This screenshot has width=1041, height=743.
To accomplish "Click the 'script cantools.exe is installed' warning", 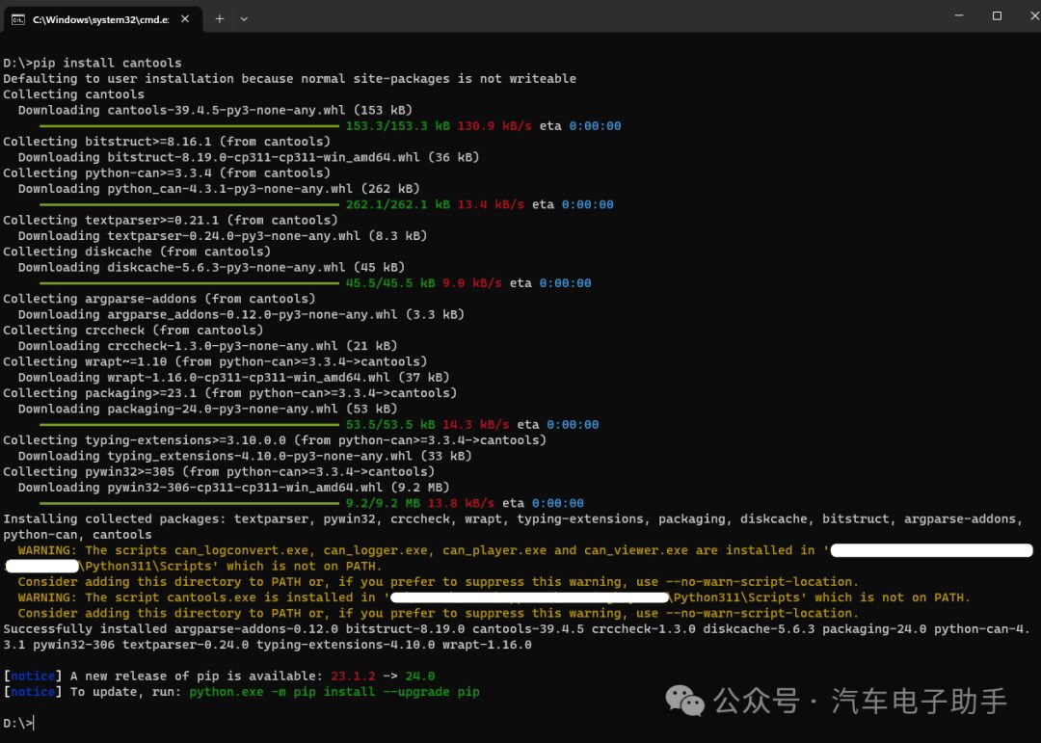I will tap(494, 597).
